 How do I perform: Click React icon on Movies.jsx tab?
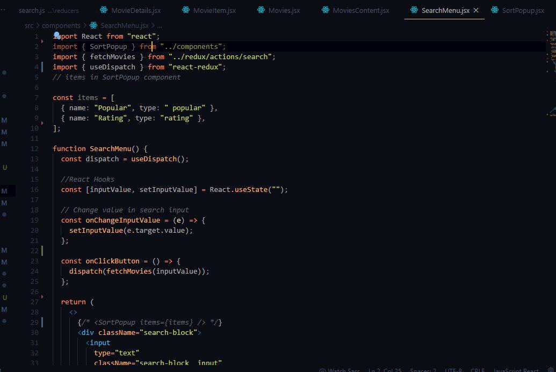(x=261, y=10)
